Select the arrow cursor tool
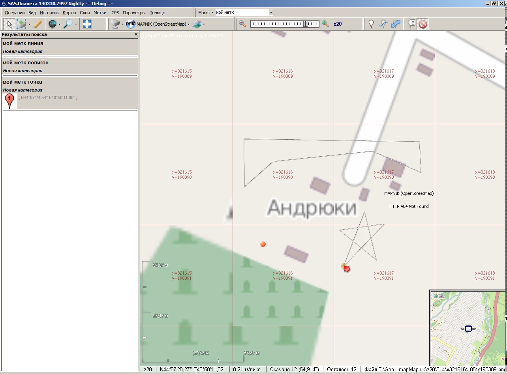The height and width of the screenshot is (374, 507). tap(9, 24)
